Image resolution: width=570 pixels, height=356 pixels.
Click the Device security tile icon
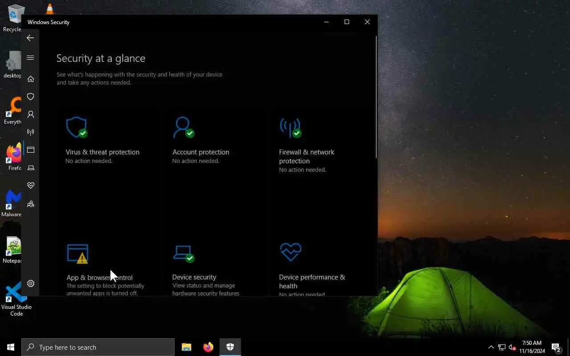click(x=183, y=254)
